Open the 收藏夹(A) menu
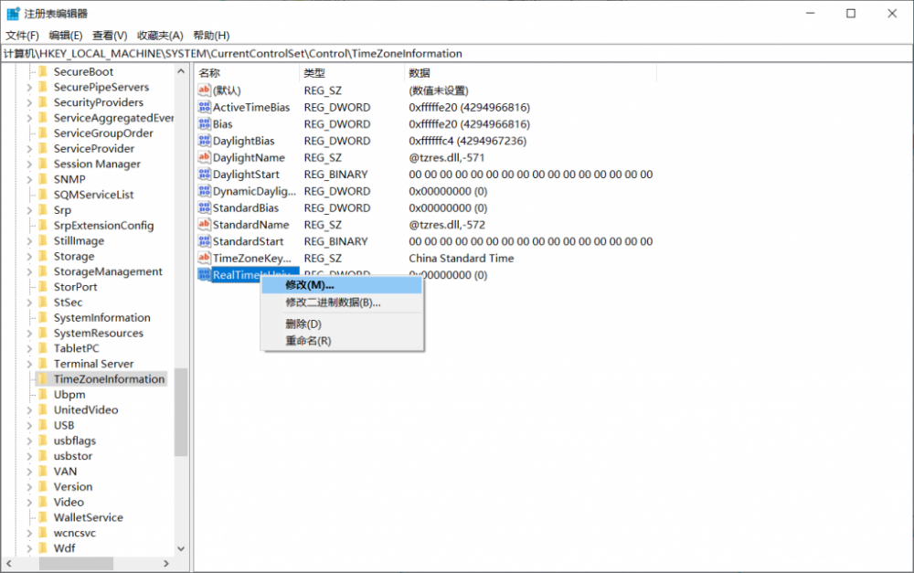914x573 pixels. coord(160,36)
